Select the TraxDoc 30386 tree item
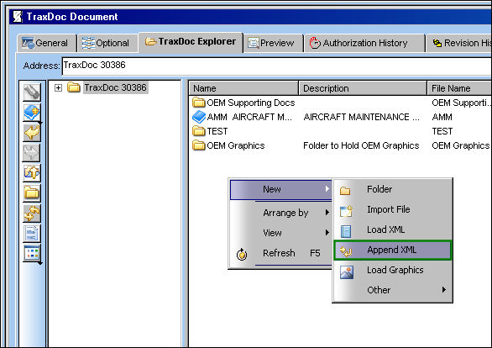Viewport: 492px width, 348px height. (115, 87)
